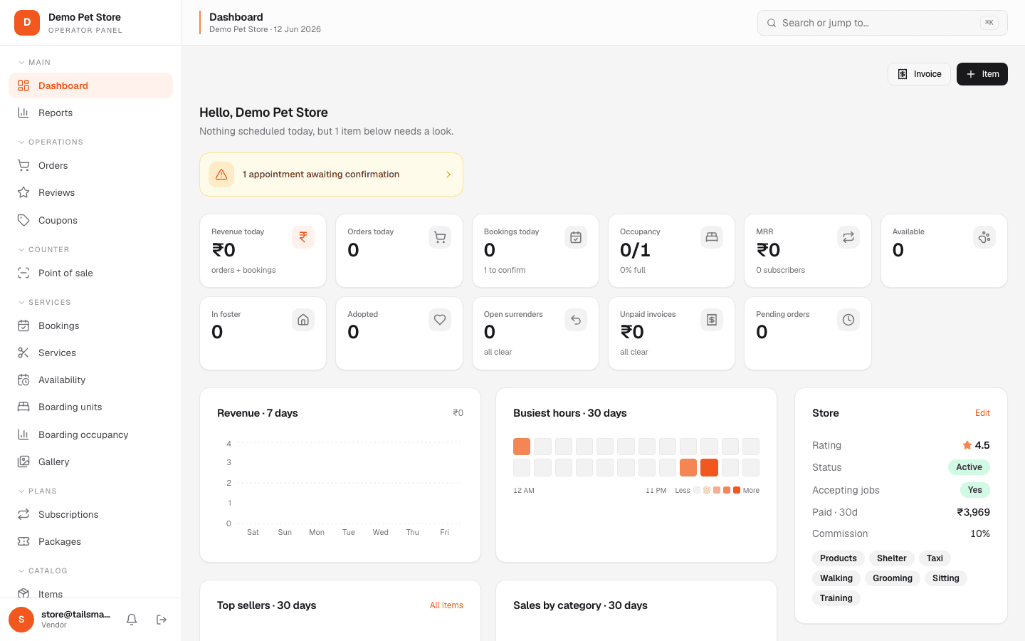Click the darkest orange legend swatch beside More
Viewport: 1025px width, 641px height.
click(737, 490)
